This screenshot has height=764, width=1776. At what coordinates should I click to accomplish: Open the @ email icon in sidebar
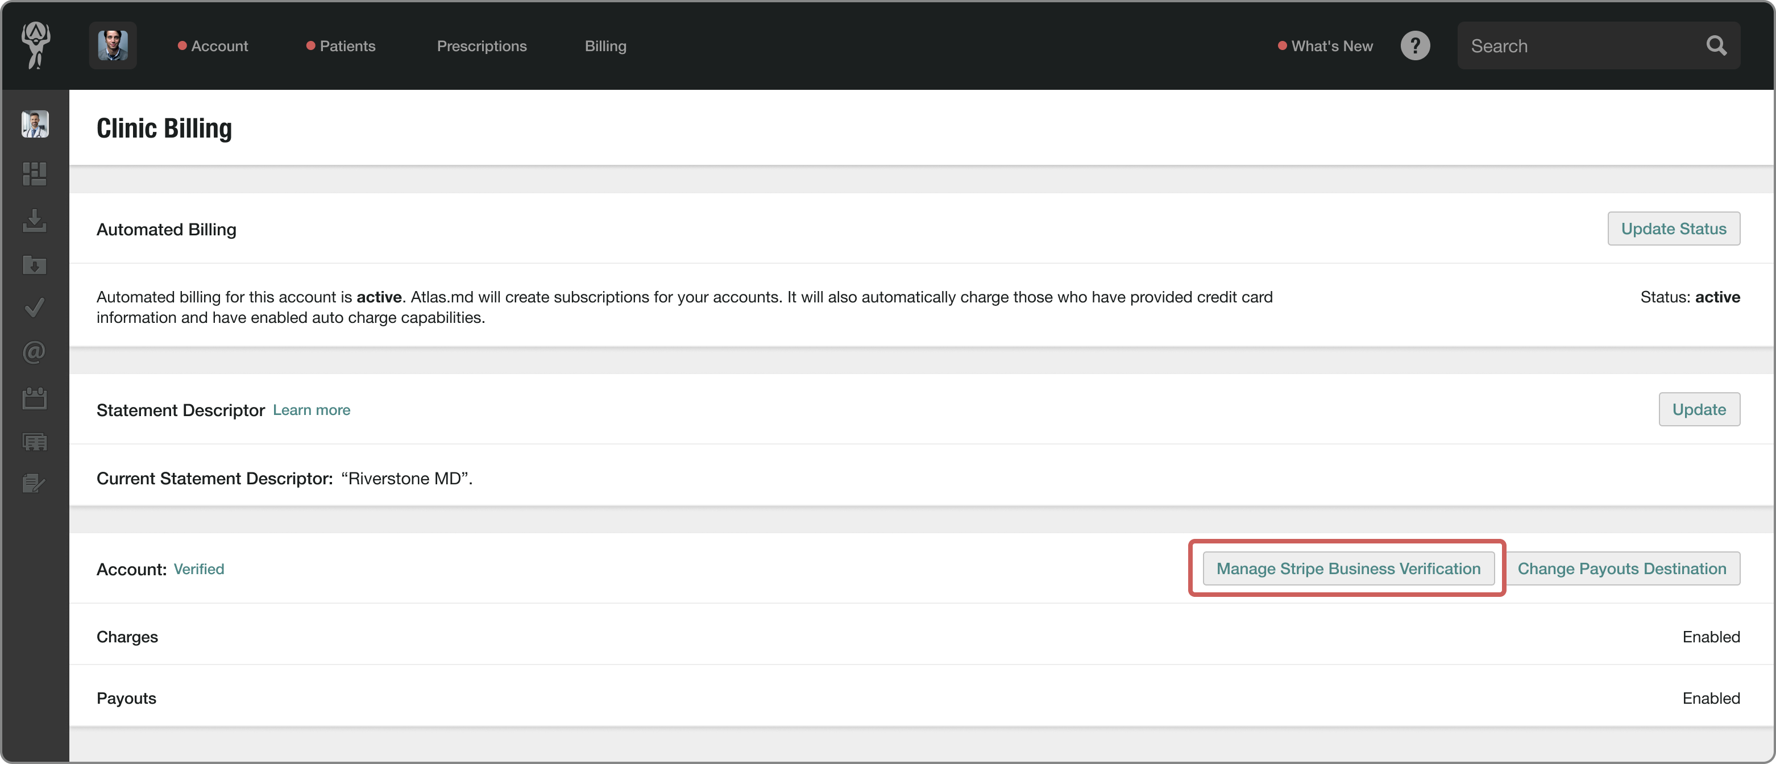(35, 352)
